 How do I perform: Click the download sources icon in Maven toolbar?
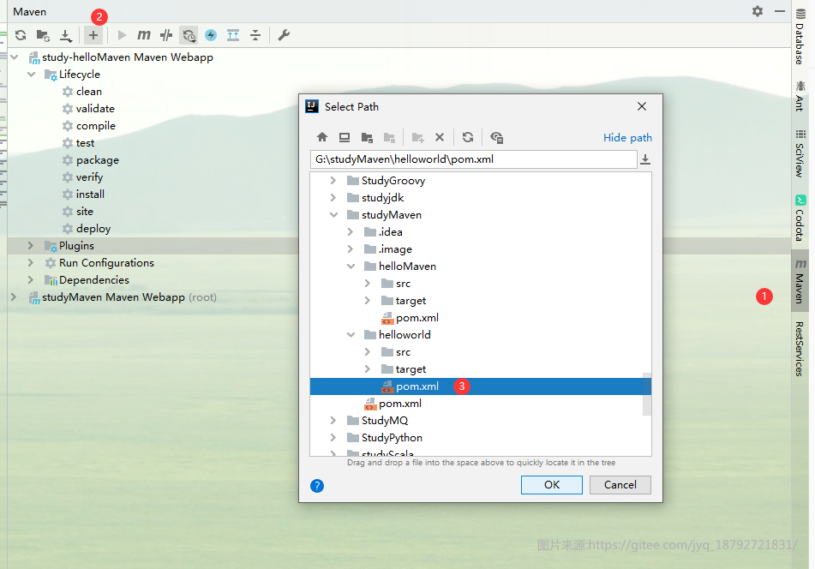65,35
